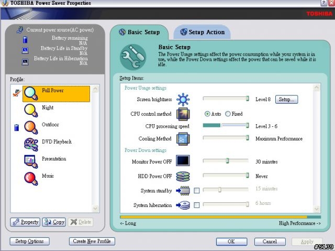This screenshot has width=335, height=251.
Task: Click profile list scroll down arrow
Action: (95, 208)
